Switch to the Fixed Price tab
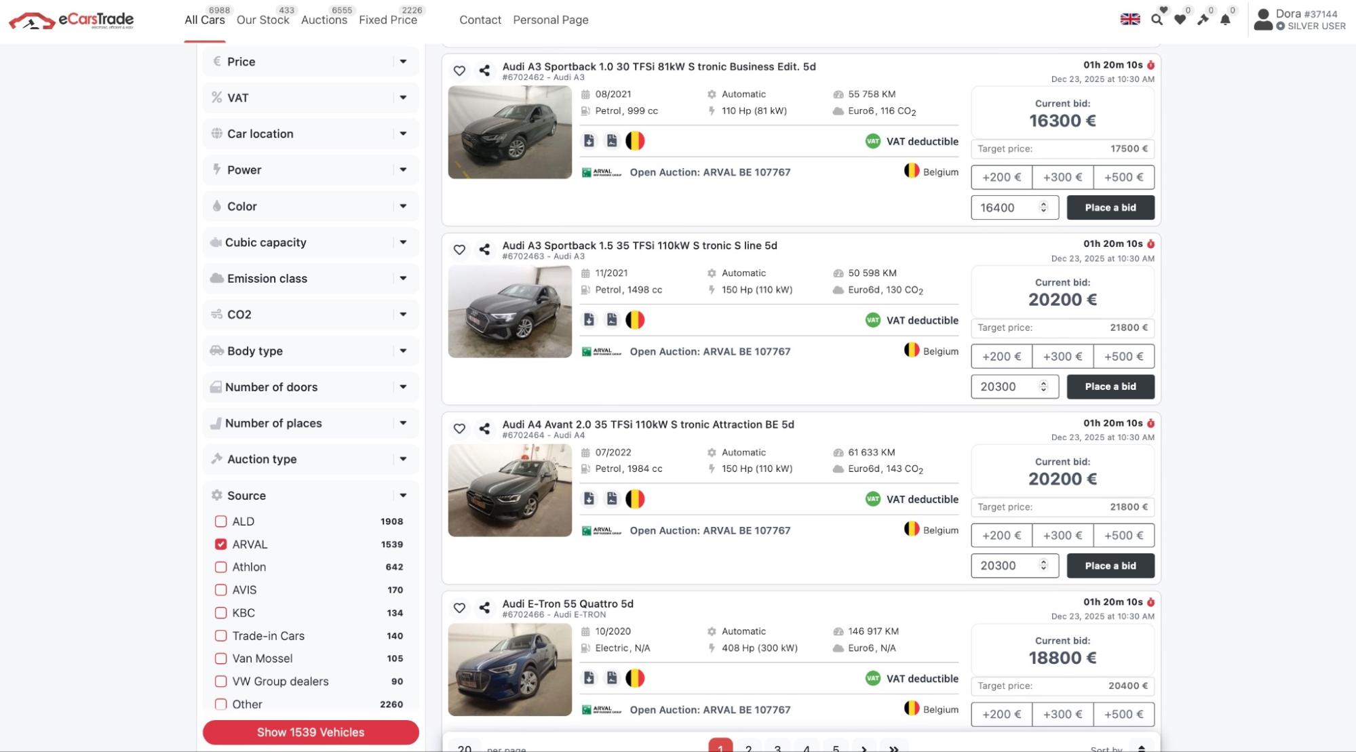 coord(388,20)
